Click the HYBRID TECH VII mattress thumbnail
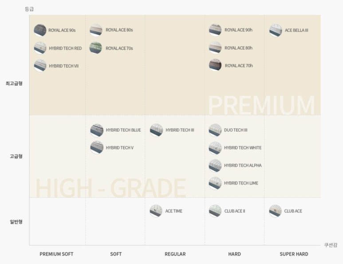The image size is (343, 264). click(40, 66)
